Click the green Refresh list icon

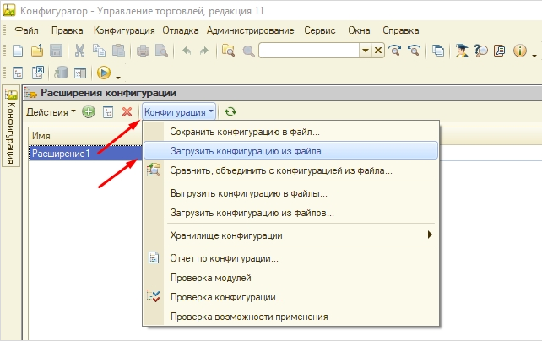(230, 111)
